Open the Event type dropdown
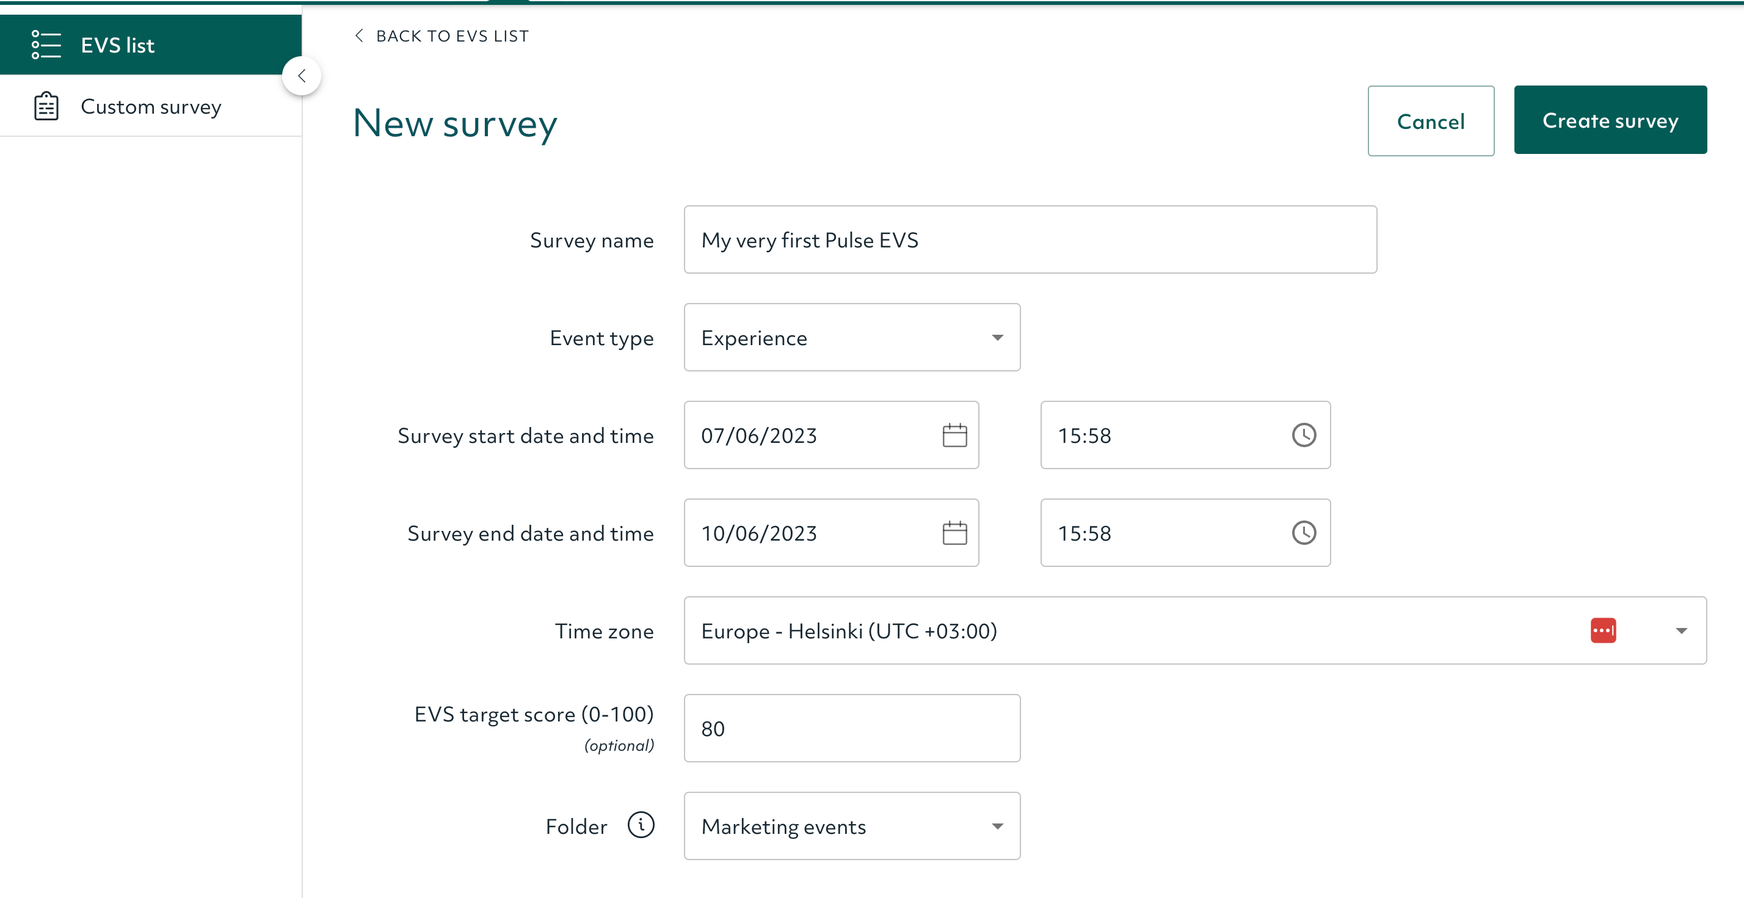 tap(996, 337)
